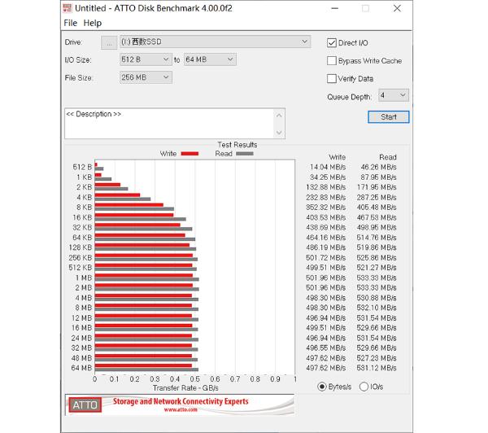Click the 4 KB red write bar

(x=117, y=195)
